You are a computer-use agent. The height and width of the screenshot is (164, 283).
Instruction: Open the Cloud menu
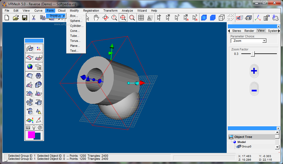click(x=62, y=11)
